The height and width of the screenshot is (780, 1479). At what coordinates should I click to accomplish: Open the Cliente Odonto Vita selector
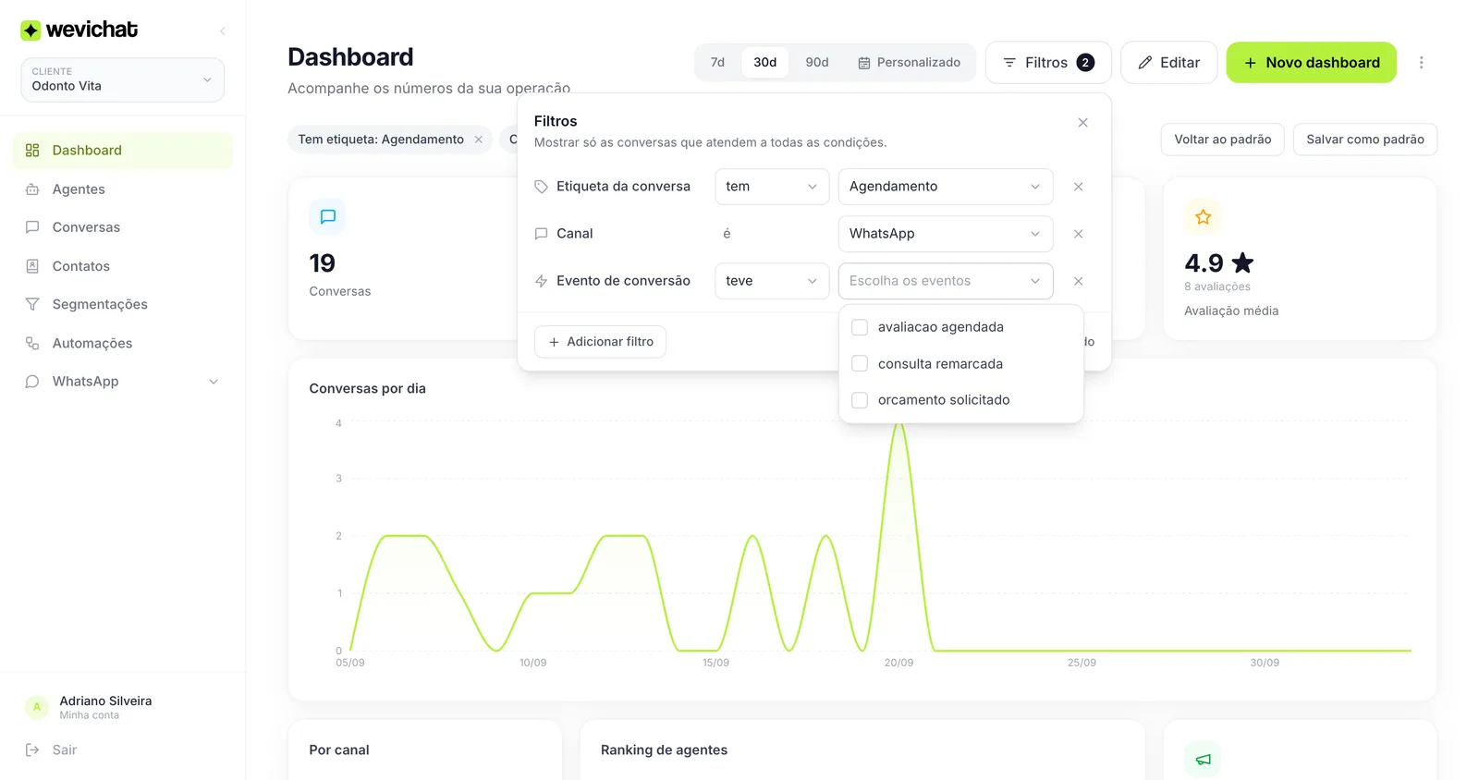tap(122, 79)
